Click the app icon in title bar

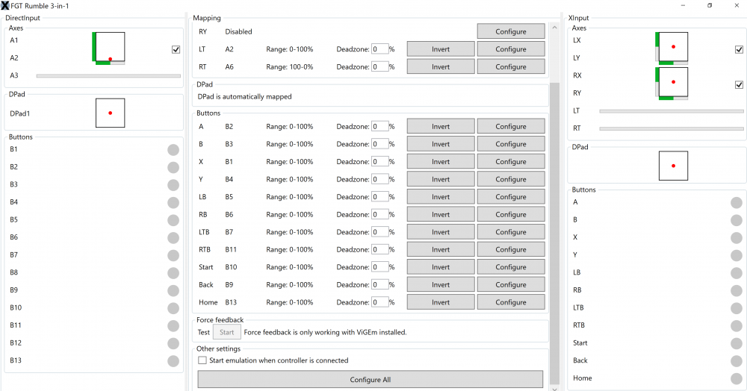click(x=7, y=6)
